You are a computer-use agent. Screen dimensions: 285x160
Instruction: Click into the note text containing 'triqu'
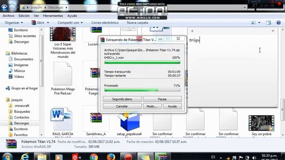pyautogui.click(x=195, y=40)
